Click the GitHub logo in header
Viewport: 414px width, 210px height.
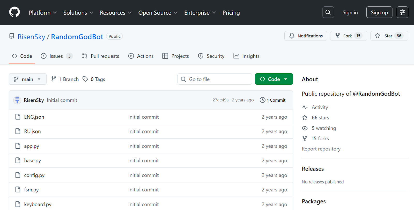click(x=14, y=12)
